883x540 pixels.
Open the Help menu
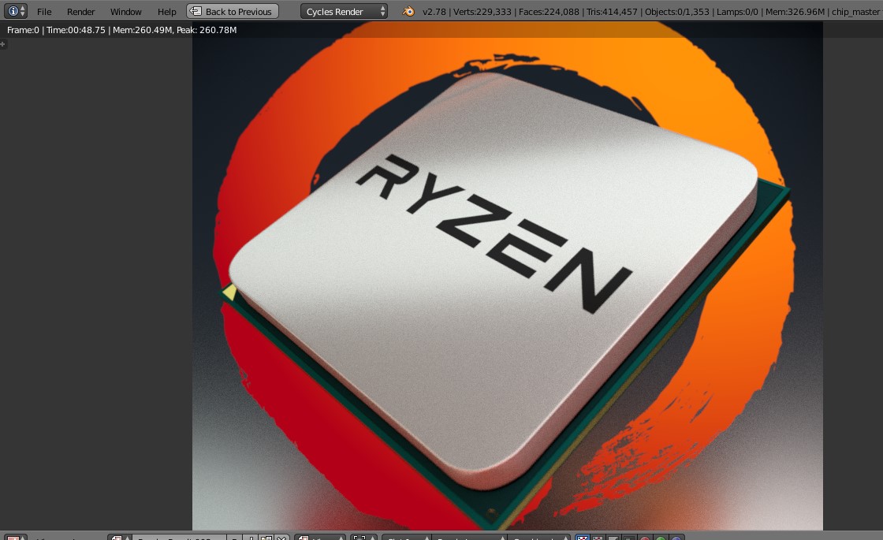166,11
